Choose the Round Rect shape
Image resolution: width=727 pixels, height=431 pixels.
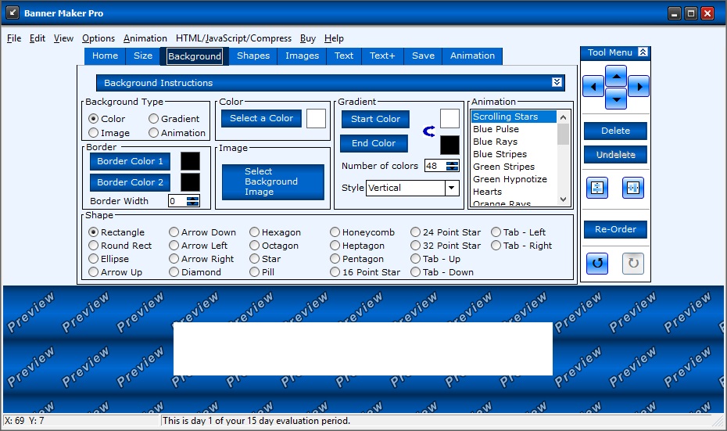pyautogui.click(x=120, y=246)
